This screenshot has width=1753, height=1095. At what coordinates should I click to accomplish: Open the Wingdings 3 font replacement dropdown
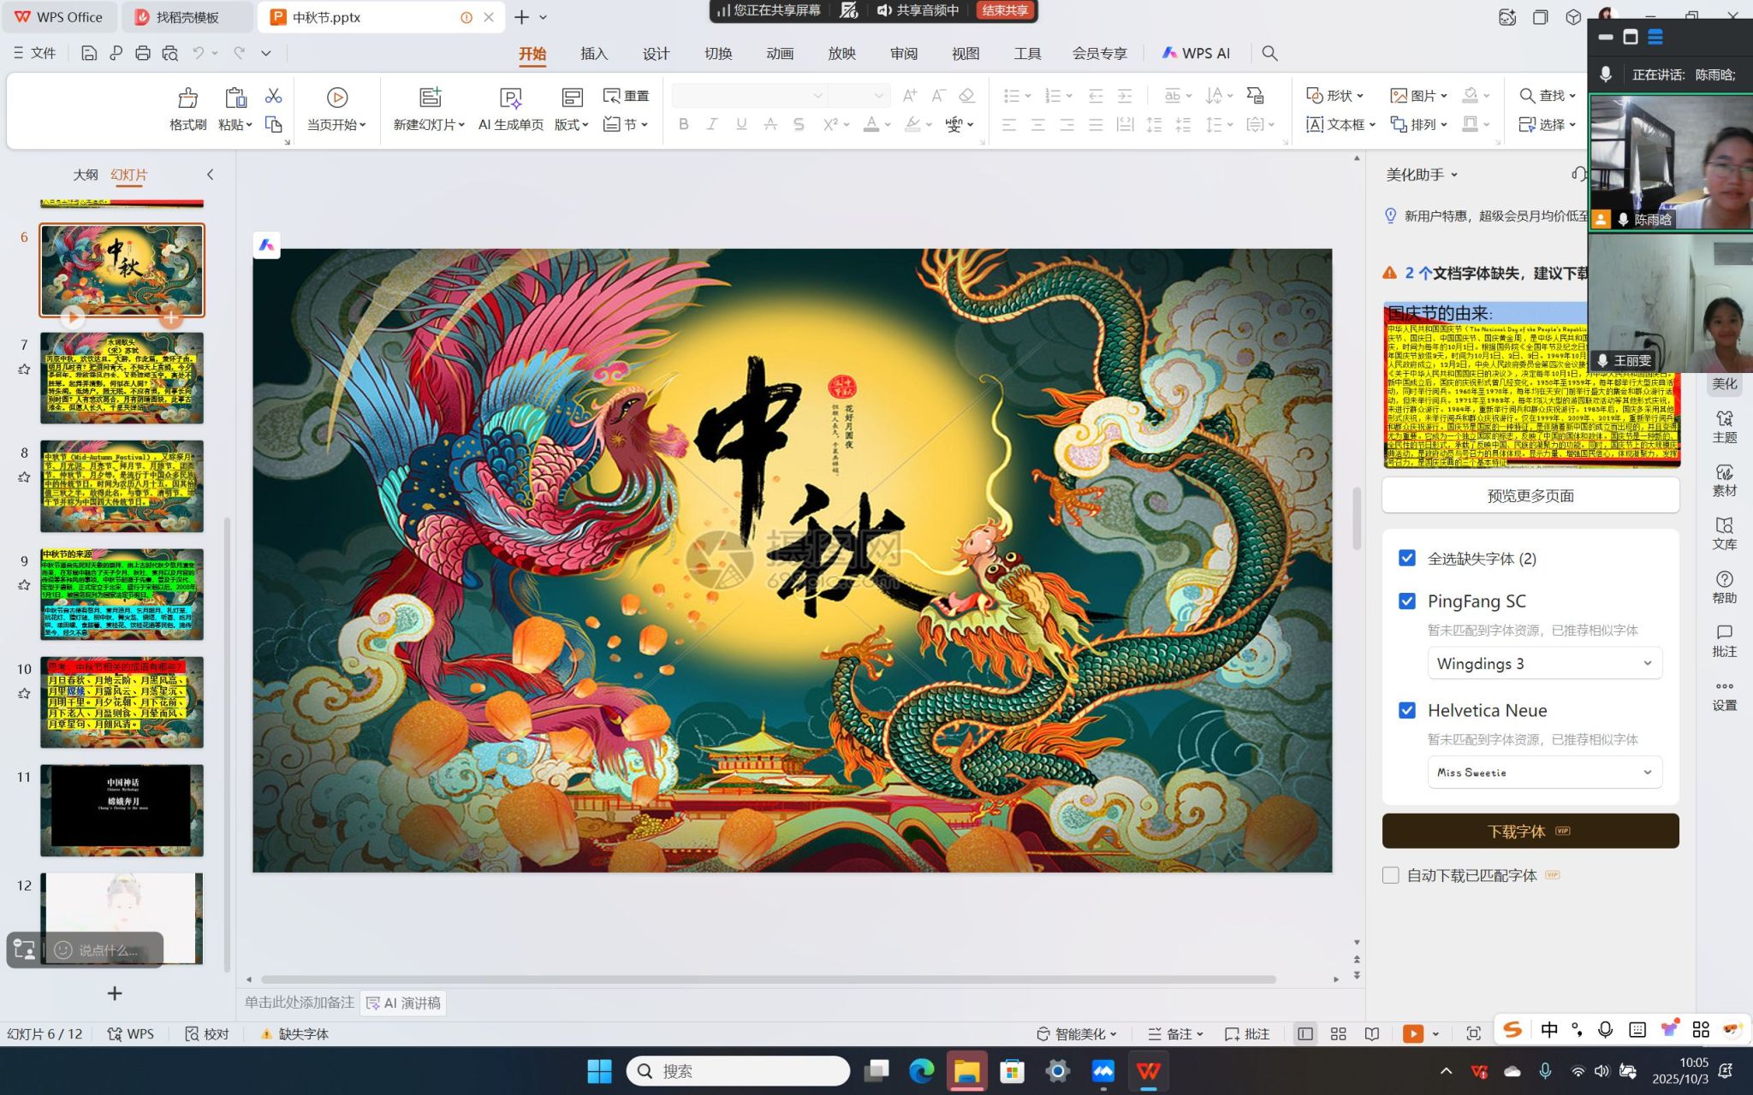[x=1544, y=664]
